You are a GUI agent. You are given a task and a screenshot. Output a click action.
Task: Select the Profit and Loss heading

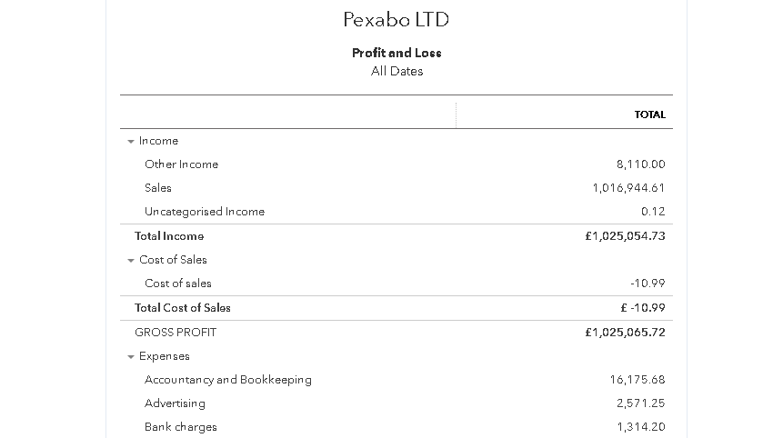point(397,53)
